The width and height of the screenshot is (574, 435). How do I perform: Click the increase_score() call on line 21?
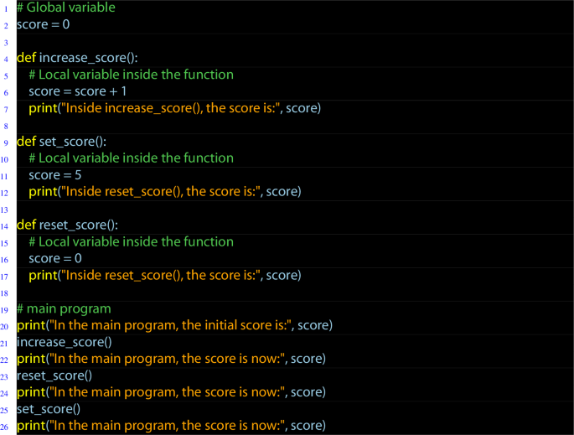(x=65, y=342)
